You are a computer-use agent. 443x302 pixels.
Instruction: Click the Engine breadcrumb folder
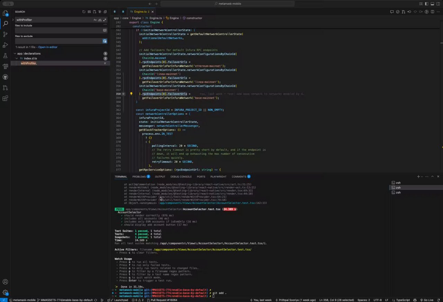136,18
